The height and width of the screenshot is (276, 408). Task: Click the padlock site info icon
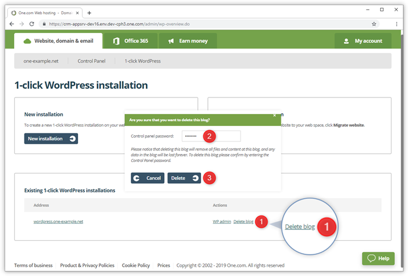(44, 24)
